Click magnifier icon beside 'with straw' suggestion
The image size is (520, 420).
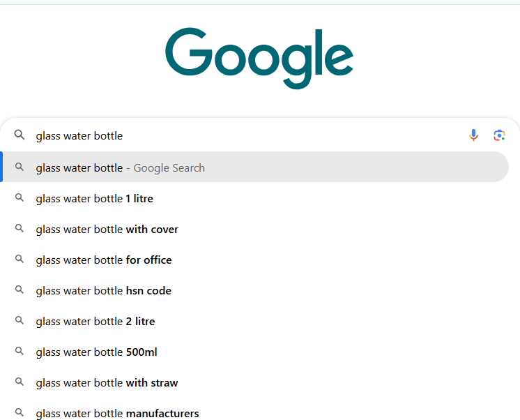(x=20, y=382)
